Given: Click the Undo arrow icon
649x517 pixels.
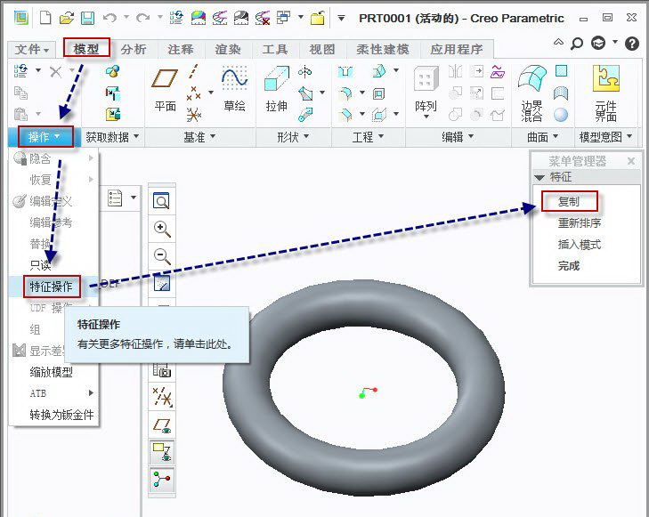Looking at the screenshot, I should coord(110,18).
